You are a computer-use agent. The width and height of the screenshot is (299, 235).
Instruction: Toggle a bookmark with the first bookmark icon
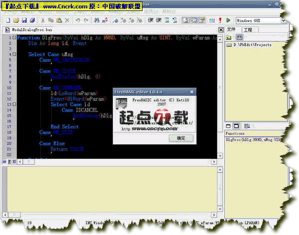[x=115, y=20]
